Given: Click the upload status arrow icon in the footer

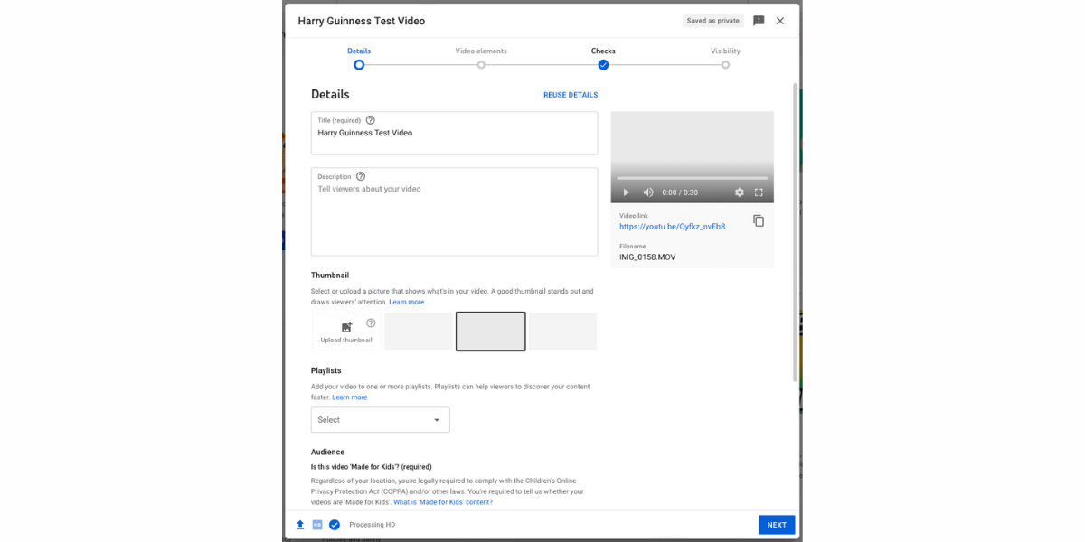Looking at the screenshot, I should click(300, 525).
